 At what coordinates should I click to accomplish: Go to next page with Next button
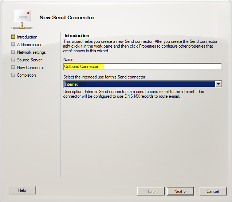click(x=180, y=191)
